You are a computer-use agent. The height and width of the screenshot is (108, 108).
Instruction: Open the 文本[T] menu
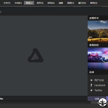pos(7,3)
